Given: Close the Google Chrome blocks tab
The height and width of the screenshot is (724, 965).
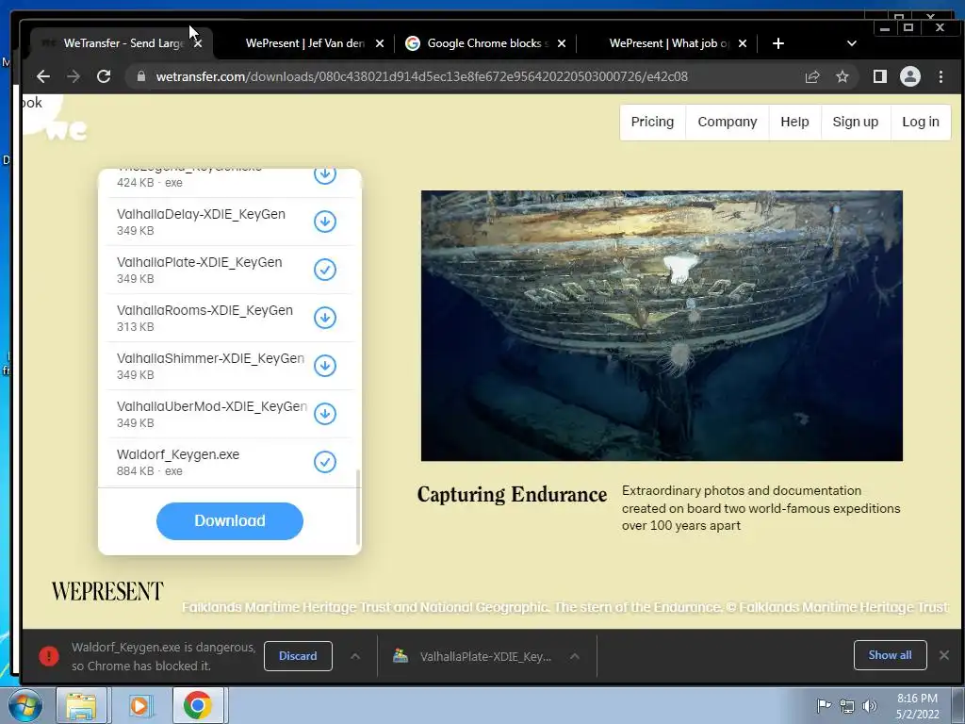Looking at the screenshot, I should 562,43.
